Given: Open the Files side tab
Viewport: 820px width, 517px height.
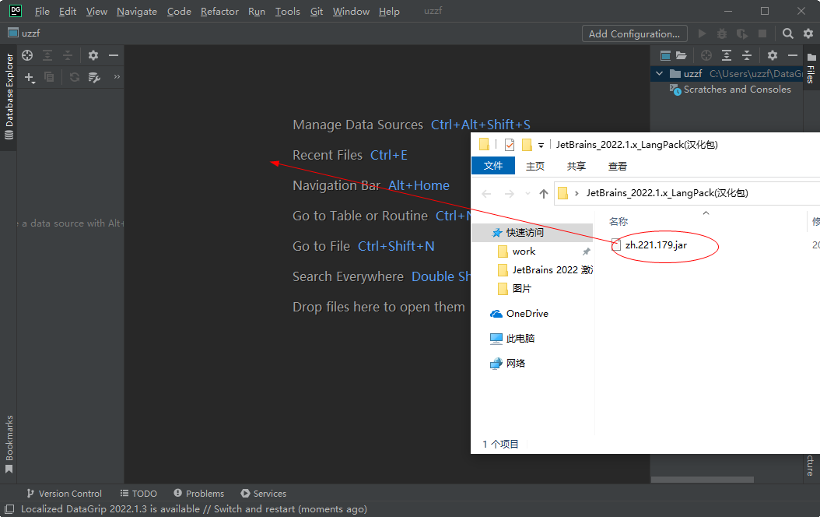Looking at the screenshot, I should tap(811, 68).
